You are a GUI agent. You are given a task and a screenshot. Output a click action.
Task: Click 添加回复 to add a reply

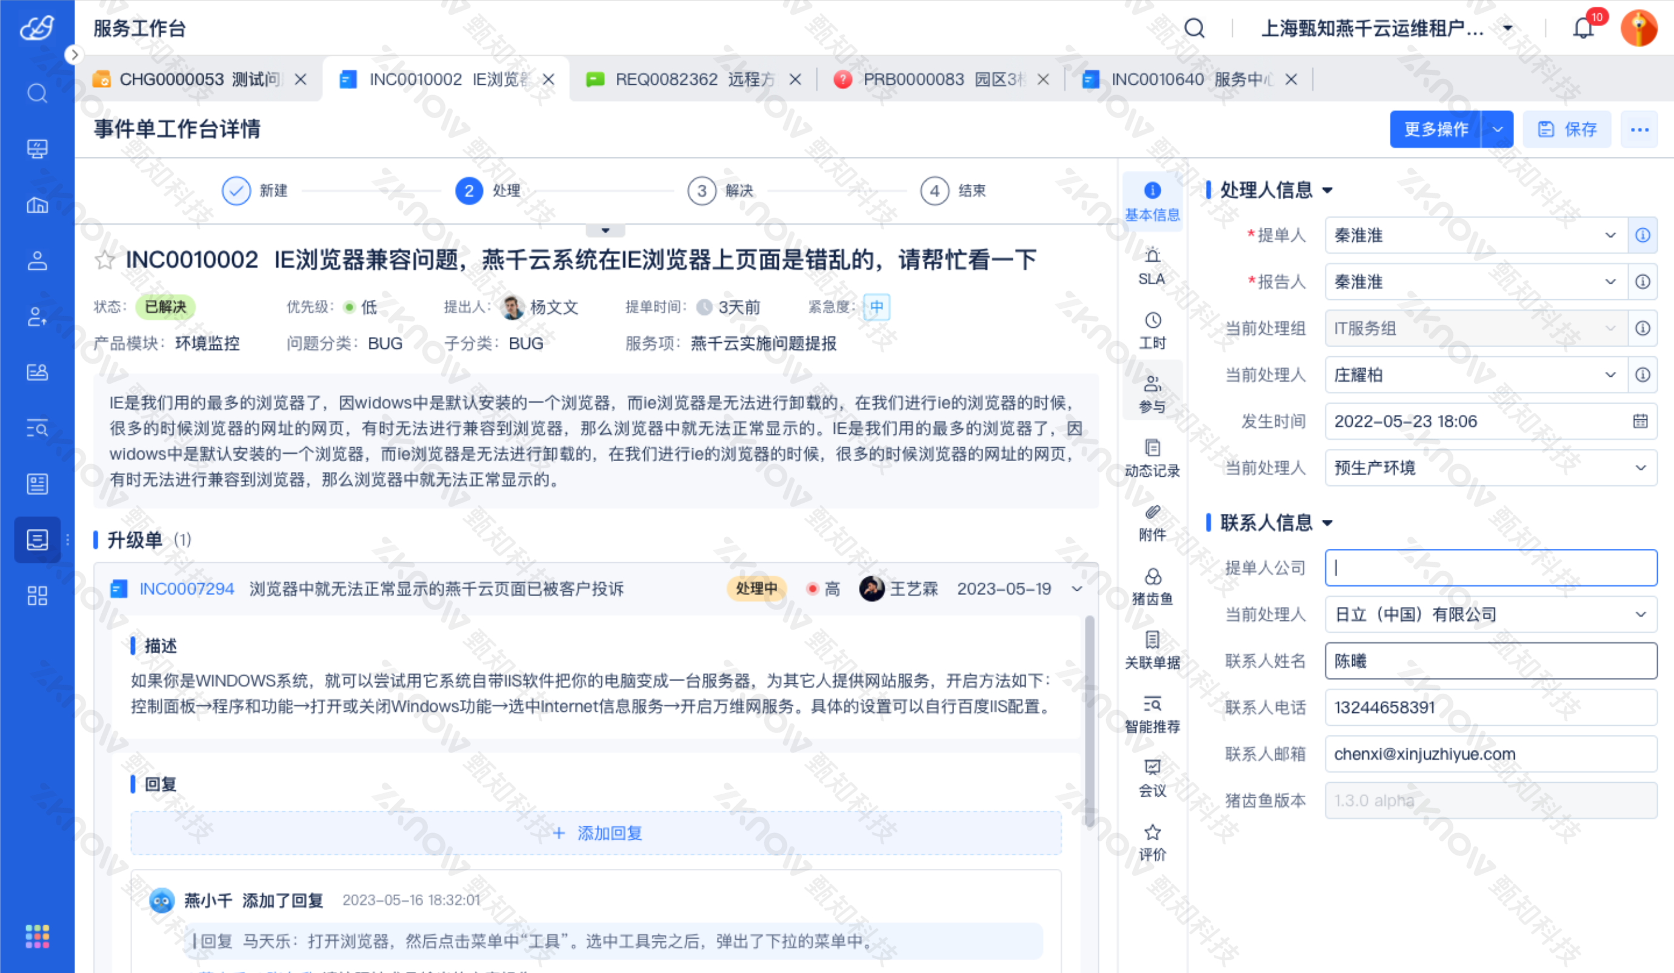596,833
